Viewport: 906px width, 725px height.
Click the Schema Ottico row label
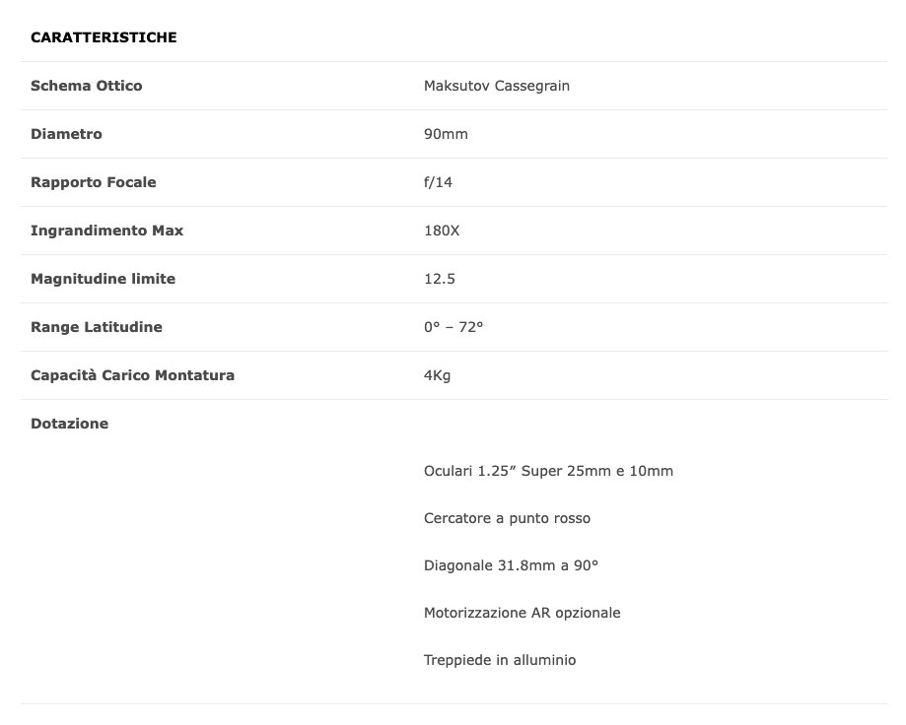87,86
